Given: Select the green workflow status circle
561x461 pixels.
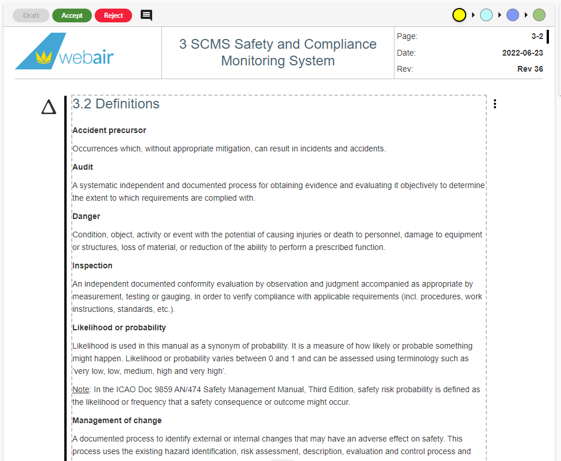Looking at the screenshot, I should (x=539, y=14).
